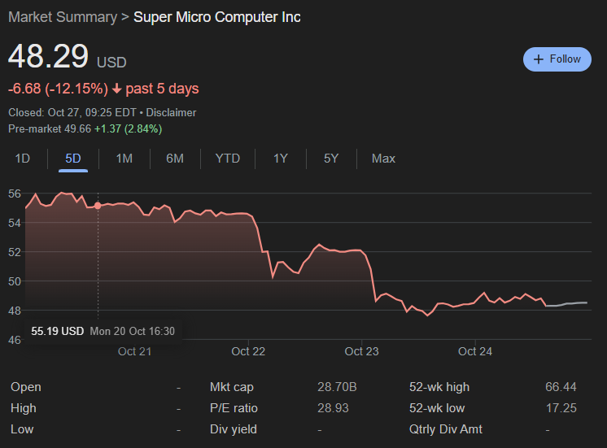Select the YTD range tab

(x=228, y=159)
